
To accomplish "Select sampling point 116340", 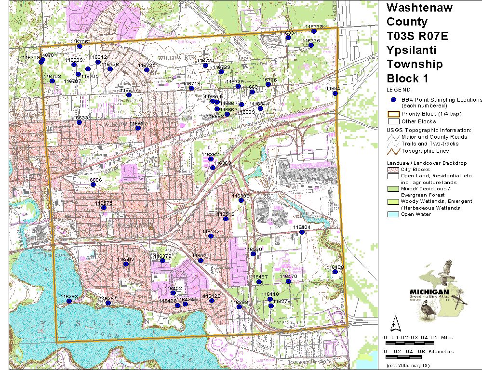I will 335,93.
